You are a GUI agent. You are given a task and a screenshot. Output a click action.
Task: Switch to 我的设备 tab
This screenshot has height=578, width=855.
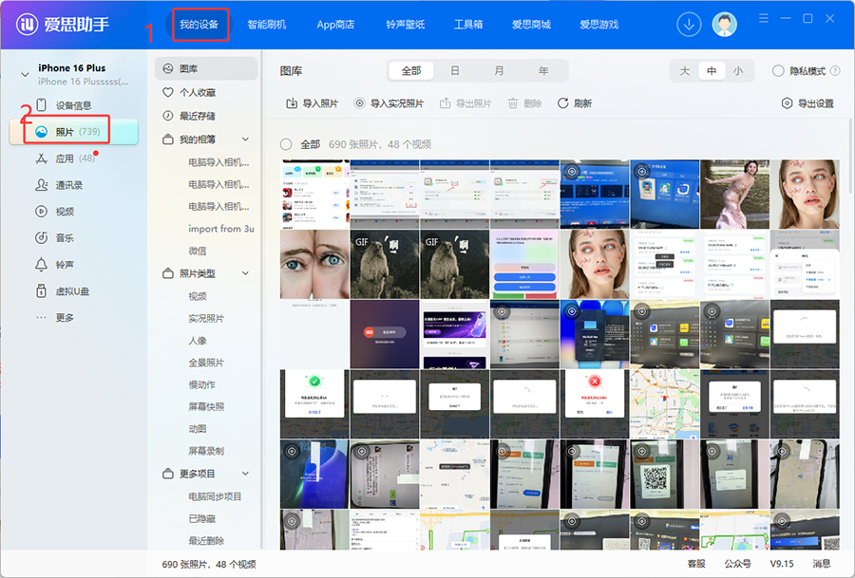[199, 25]
